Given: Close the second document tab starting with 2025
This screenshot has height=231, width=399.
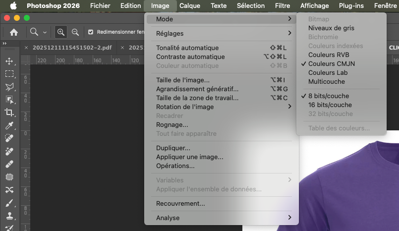Looking at the screenshot, I should (122, 48).
